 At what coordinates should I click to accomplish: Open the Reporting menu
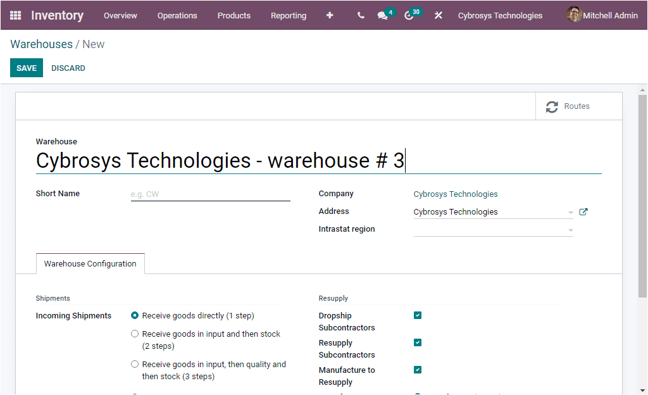(x=289, y=15)
